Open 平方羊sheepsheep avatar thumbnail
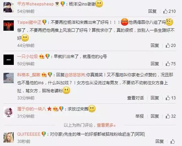182x146 pixels. [9, 7]
